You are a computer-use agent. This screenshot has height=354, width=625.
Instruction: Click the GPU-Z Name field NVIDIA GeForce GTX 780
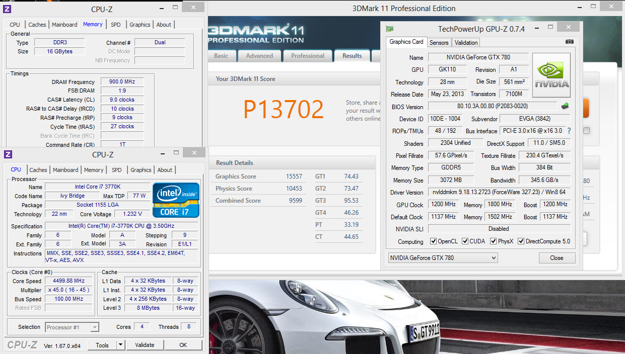(478, 57)
